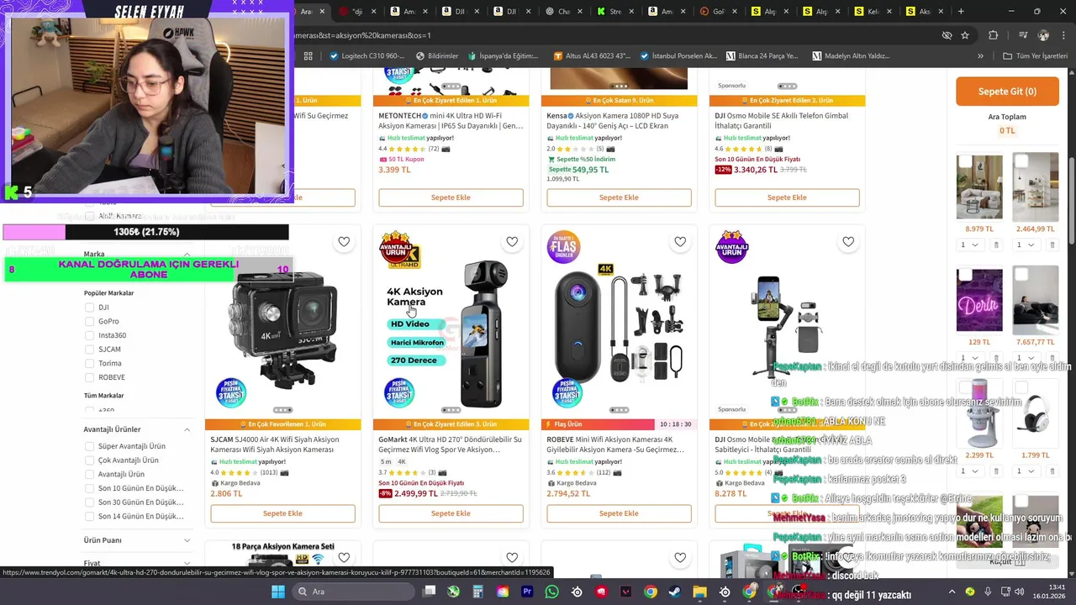Open media controls icon in Chrome toolbar

1023,35
